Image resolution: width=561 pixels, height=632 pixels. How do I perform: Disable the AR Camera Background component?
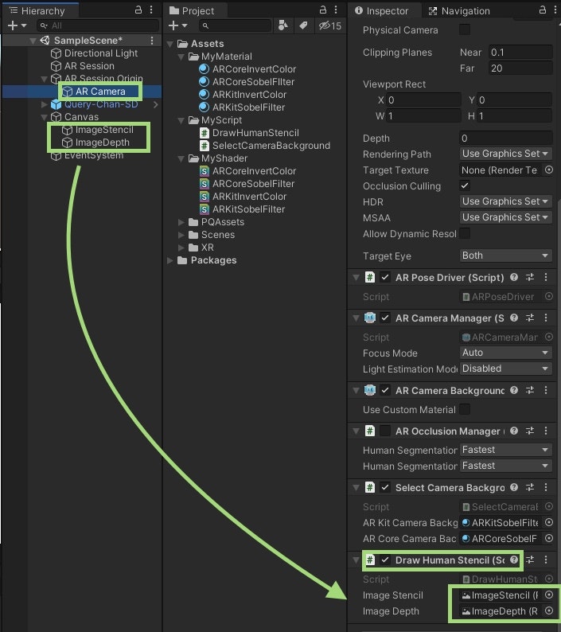(x=385, y=390)
